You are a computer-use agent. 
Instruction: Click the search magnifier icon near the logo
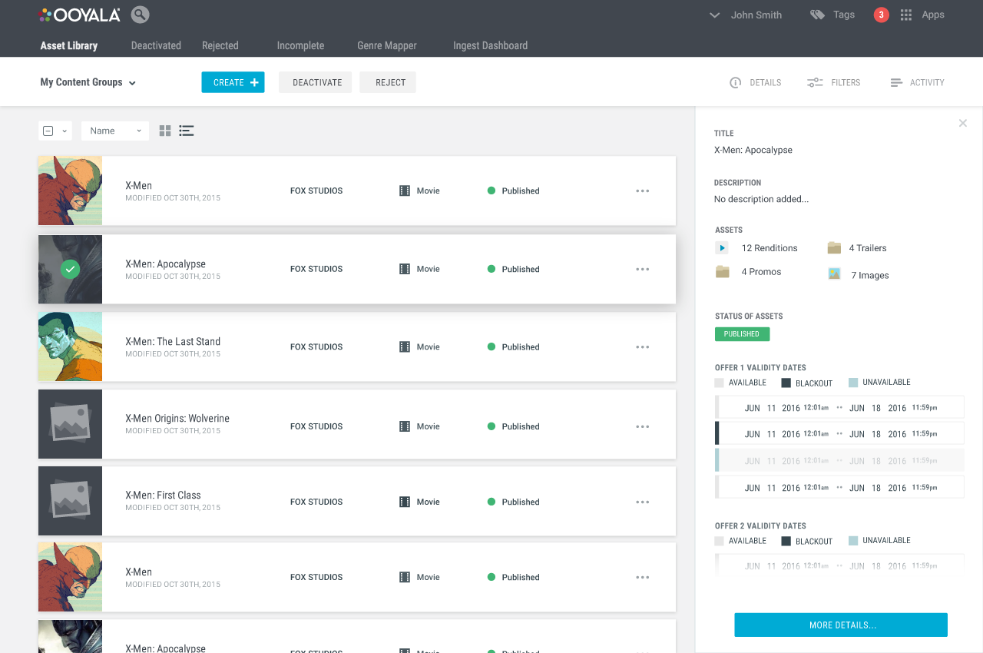[140, 15]
